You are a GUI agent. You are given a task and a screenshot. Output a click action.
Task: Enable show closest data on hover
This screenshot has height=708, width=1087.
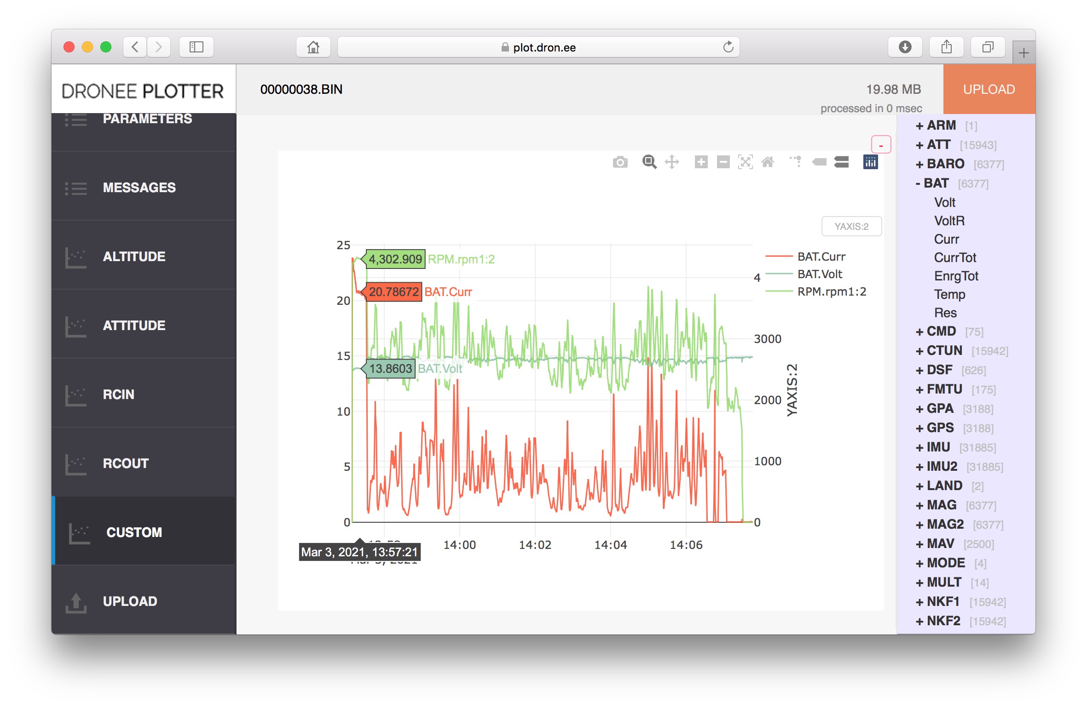(819, 162)
